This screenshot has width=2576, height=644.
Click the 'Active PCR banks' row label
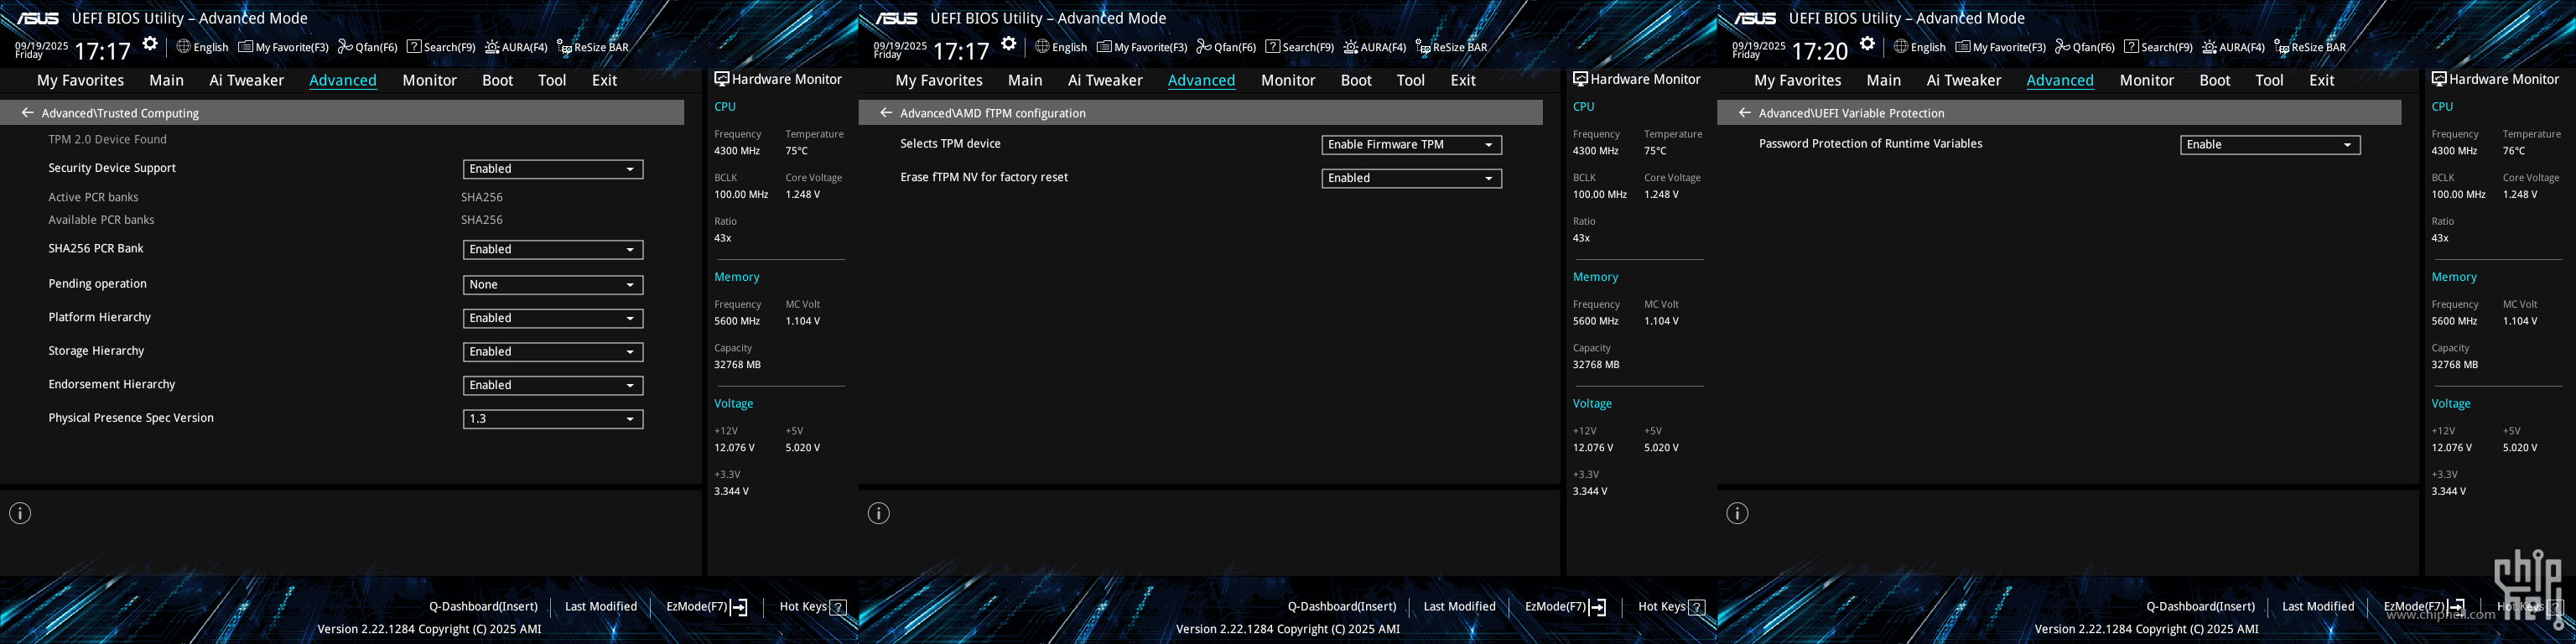click(93, 197)
